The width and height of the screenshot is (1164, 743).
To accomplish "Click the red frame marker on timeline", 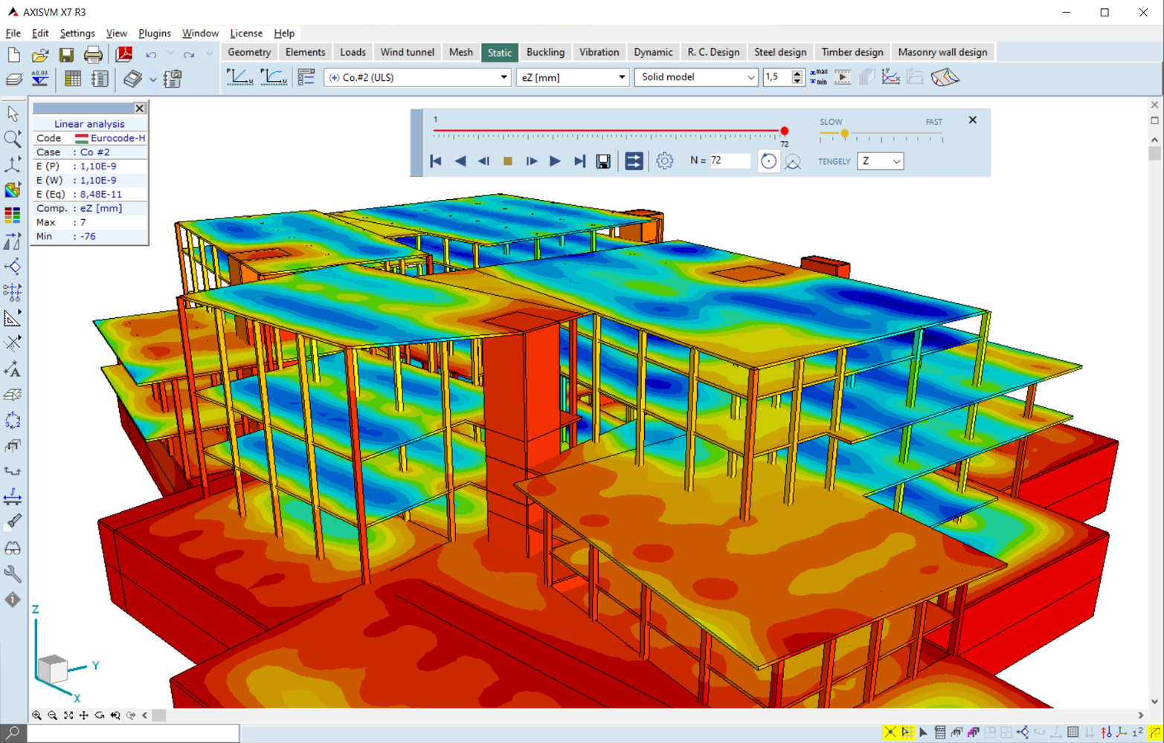I will click(784, 132).
